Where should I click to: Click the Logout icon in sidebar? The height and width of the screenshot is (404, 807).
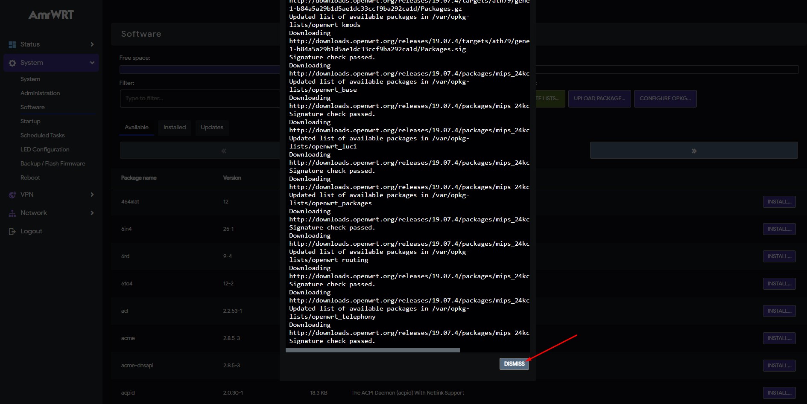tap(12, 231)
